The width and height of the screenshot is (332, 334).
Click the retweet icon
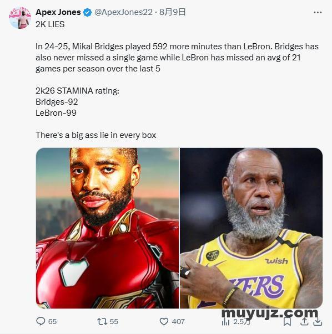[102, 321]
